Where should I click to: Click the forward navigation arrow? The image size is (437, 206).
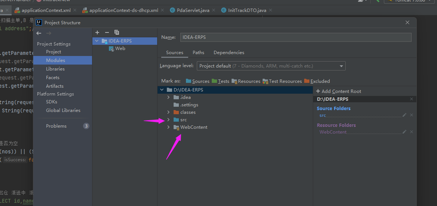point(49,33)
